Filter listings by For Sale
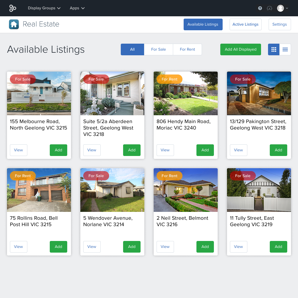The width and height of the screenshot is (298, 298). pyautogui.click(x=158, y=49)
